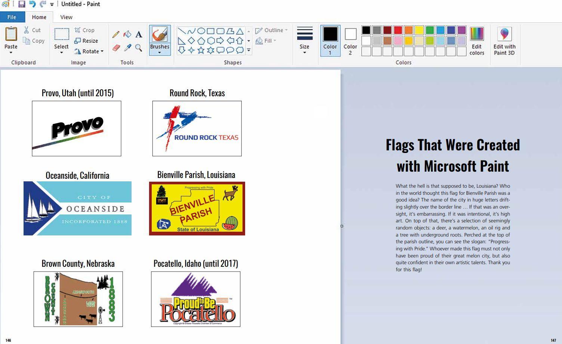Switch to the View tab
The height and width of the screenshot is (344, 562).
coord(66,17)
